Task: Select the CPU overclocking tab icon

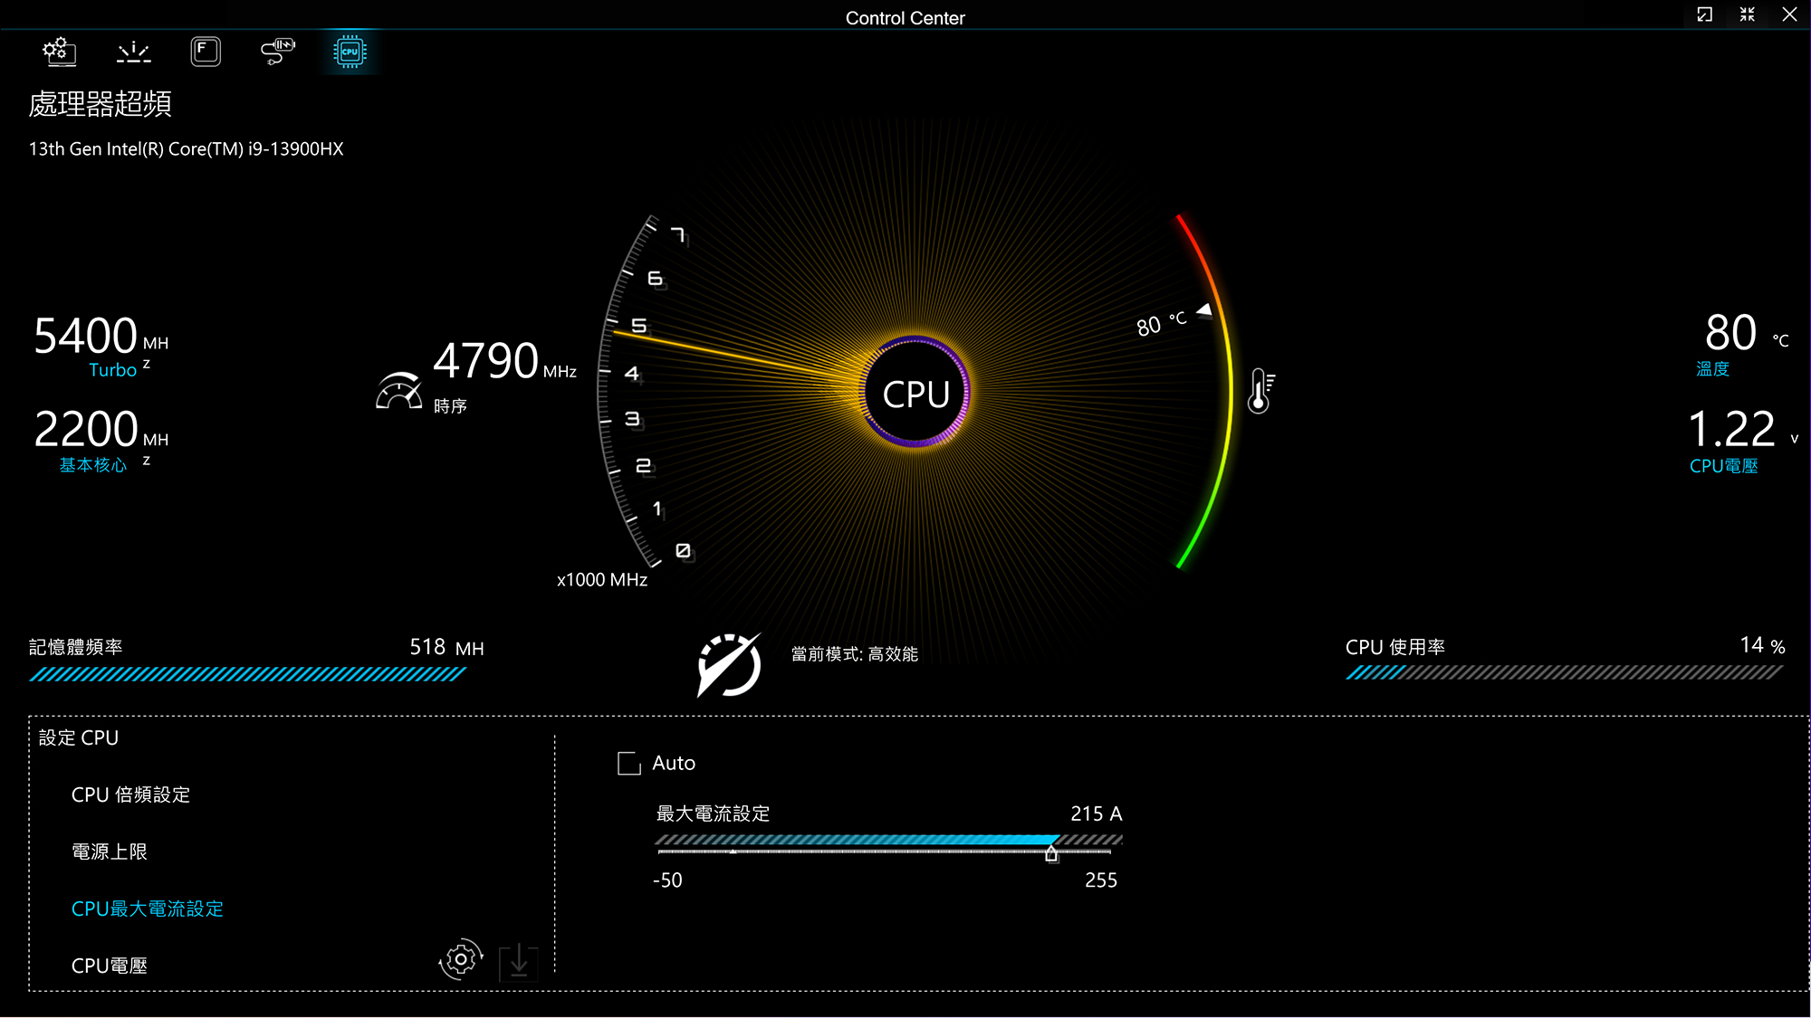Action: pos(350,52)
